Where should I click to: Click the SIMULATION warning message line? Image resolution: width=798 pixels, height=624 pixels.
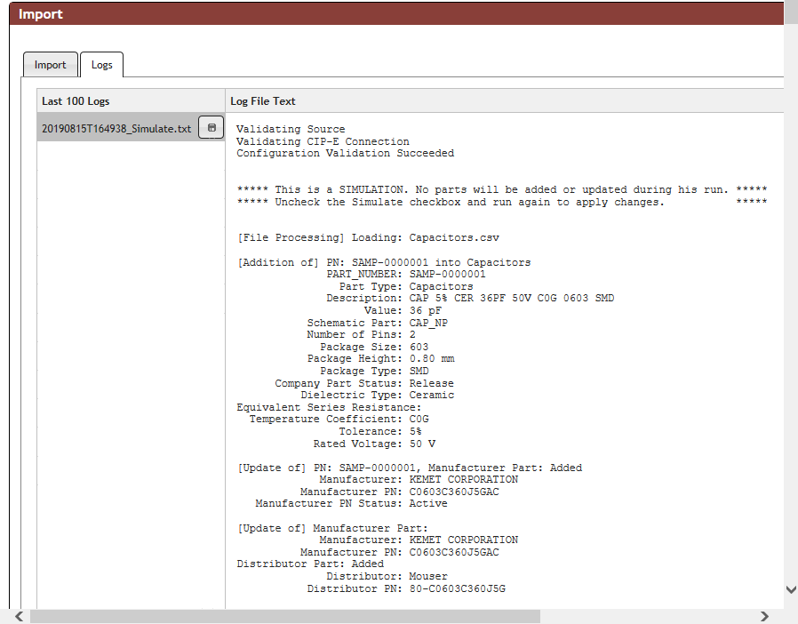pos(501,189)
